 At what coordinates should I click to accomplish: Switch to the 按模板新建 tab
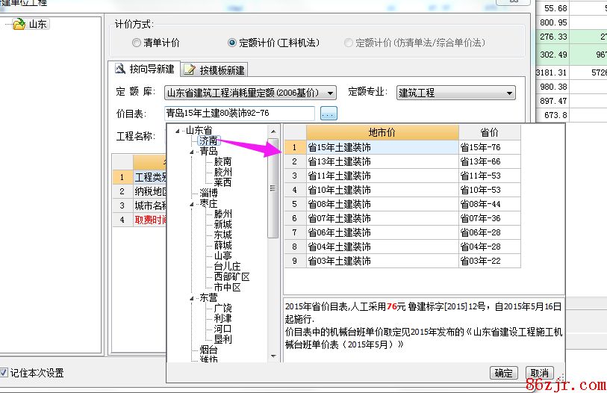pyautogui.click(x=214, y=70)
